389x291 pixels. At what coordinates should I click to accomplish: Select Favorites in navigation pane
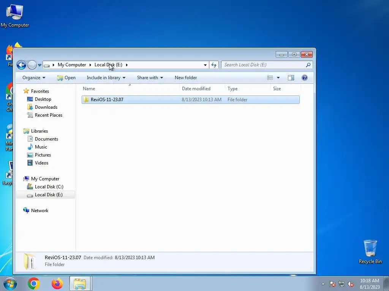tap(40, 91)
